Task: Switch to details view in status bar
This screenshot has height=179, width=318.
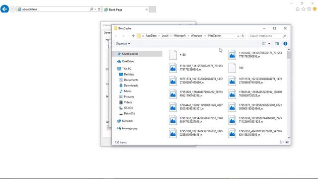Action: pos(282,142)
